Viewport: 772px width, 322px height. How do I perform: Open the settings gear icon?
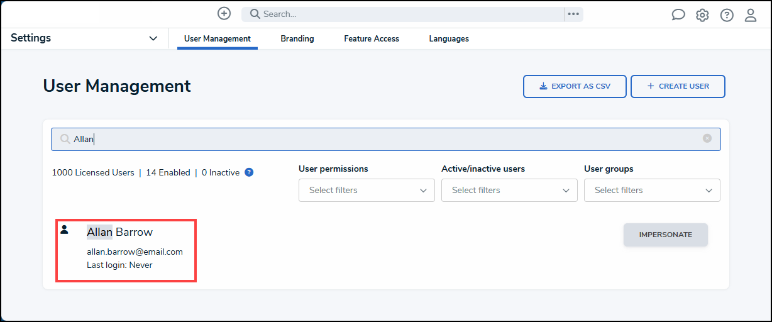(702, 15)
